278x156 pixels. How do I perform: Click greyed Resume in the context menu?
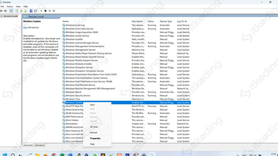tap(97, 117)
